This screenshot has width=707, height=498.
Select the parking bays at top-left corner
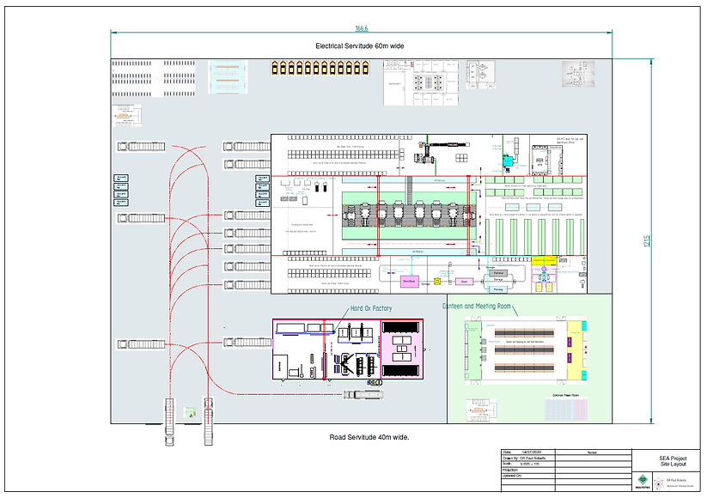tap(153, 78)
